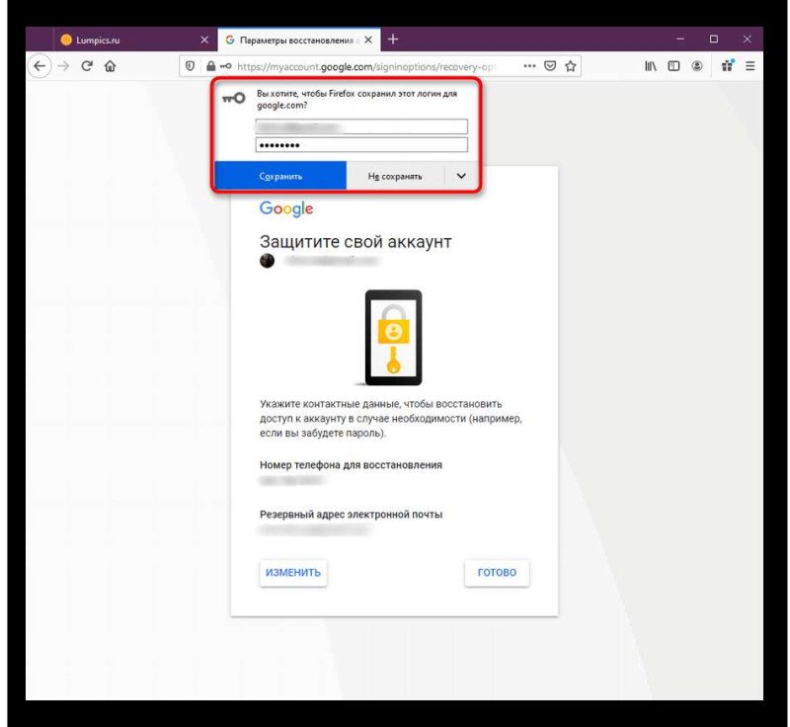This screenshot has height=727, width=790.
Task: Open the Library bookshelf icon
Action: coord(651,66)
